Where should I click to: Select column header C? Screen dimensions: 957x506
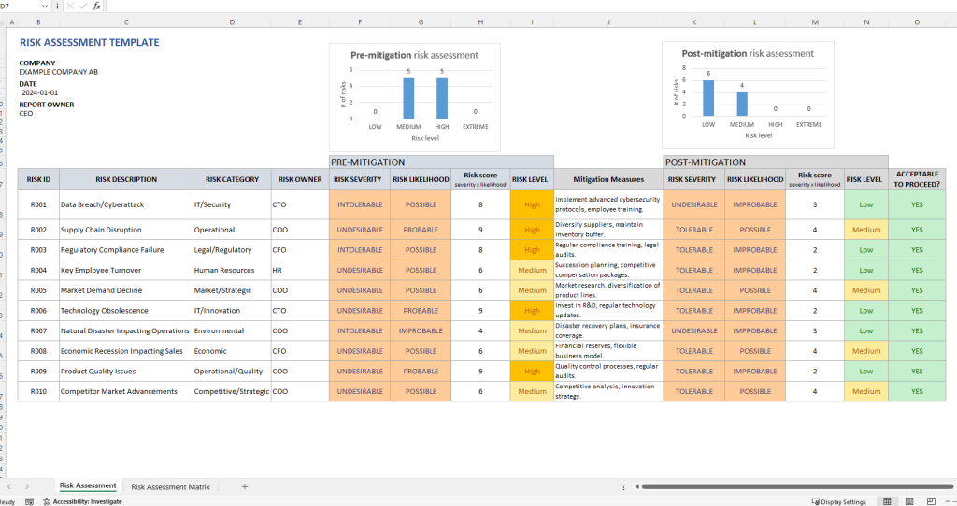126,21
